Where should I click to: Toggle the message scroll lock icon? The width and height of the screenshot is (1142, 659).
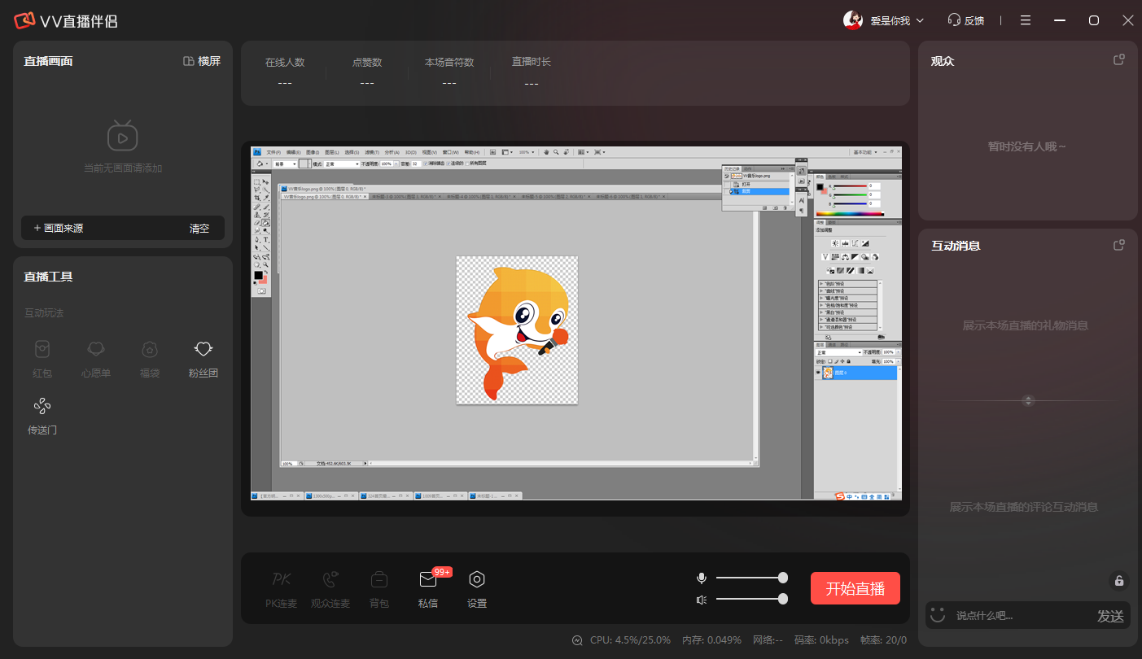(x=1119, y=581)
